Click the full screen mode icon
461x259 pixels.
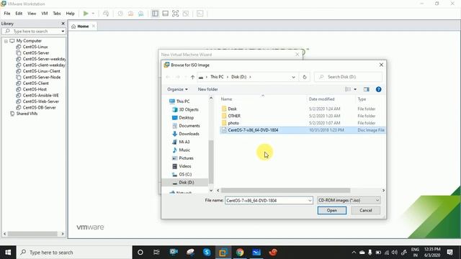(x=175, y=14)
